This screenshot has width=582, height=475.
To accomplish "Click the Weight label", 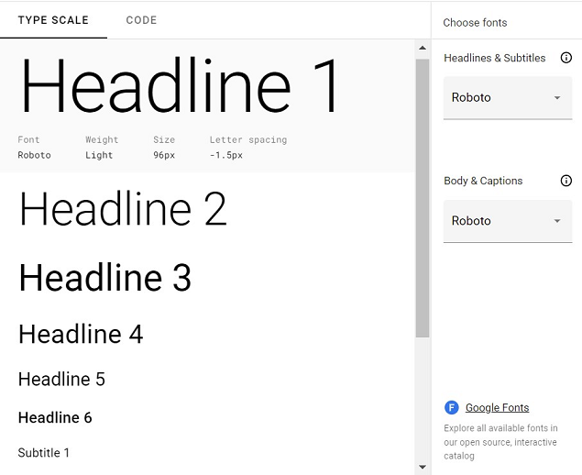I will point(102,139).
